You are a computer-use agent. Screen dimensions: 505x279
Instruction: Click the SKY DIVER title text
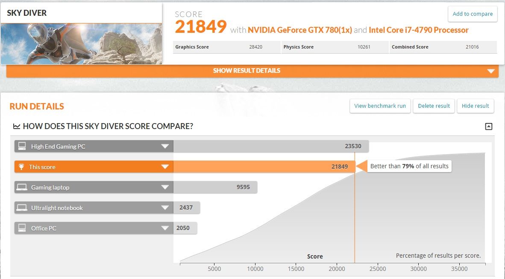pyautogui.click(x=27, y=13)
